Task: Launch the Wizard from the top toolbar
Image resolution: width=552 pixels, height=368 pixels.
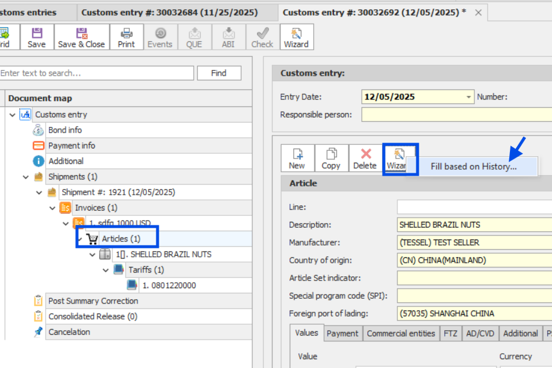Action: coord(296,37)
